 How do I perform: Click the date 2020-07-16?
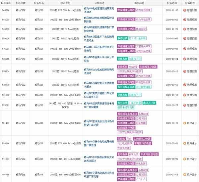point(172,174)
